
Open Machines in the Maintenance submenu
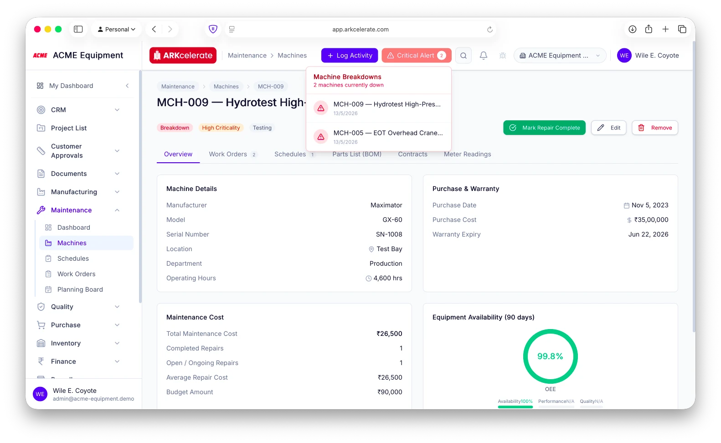point(87,243)
